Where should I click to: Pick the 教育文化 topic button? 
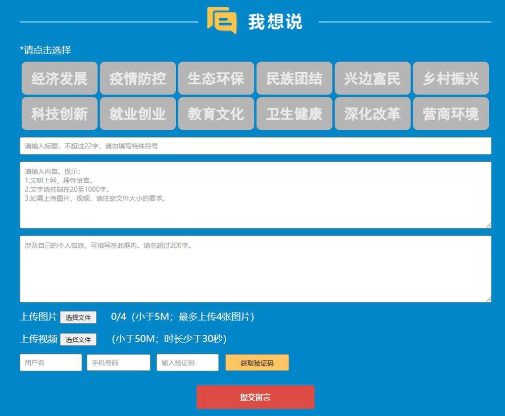(216, 114)
